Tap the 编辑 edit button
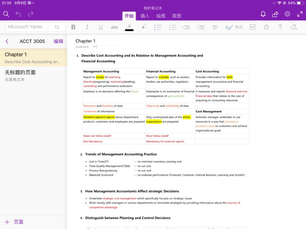306x229 pixels. pyautogui.click(x=58, y=41)
